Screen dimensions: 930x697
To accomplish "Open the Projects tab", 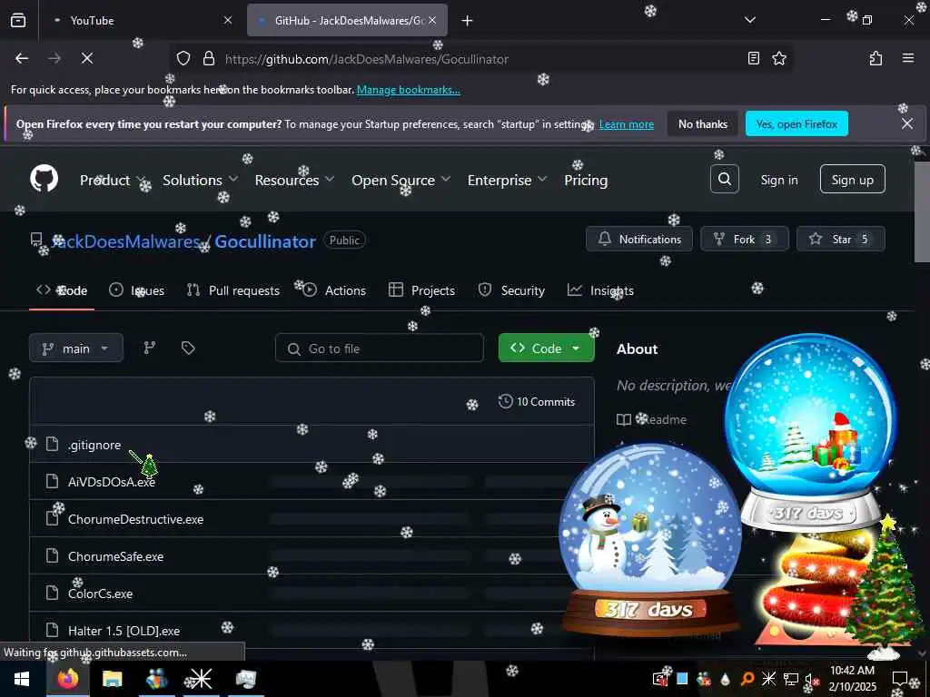I will [x=421, y=290].
